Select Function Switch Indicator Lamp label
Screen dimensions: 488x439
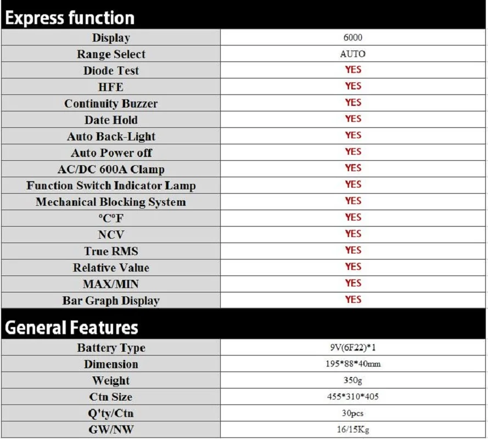coord(111,186)
